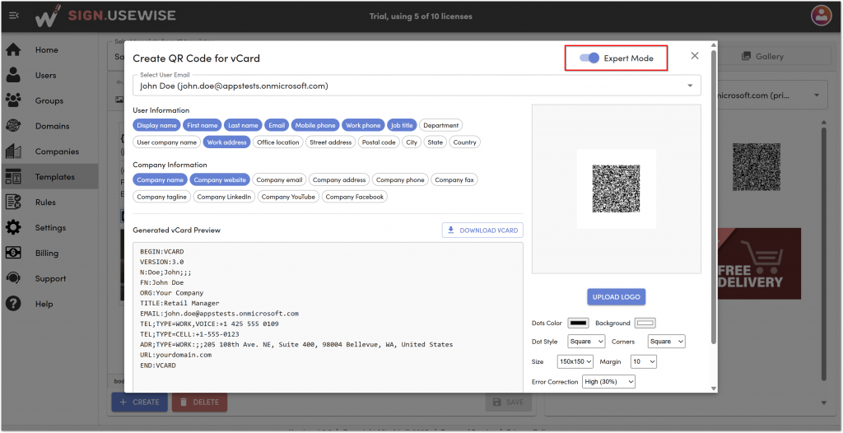Open the Dot Style dropdown
Image resolution: width=843 pixels, height=433 pixels.
tap(586, 342)
